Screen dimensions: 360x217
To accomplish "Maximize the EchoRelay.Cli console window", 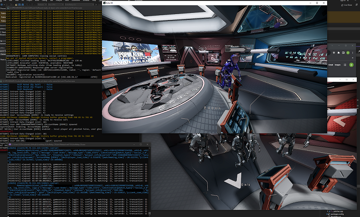I will [140, 144].
